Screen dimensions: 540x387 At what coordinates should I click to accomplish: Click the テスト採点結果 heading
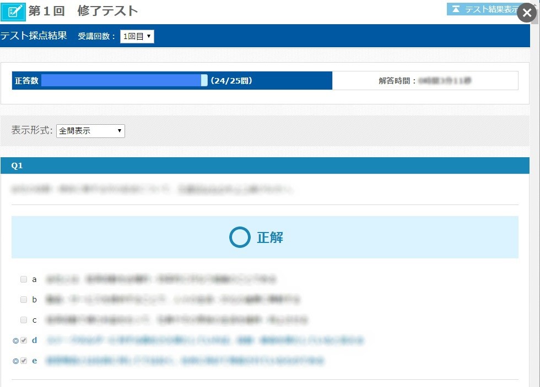click(x=34, y=35)
